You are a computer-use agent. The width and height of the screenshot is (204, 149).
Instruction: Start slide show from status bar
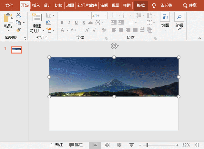coord(131,145)
